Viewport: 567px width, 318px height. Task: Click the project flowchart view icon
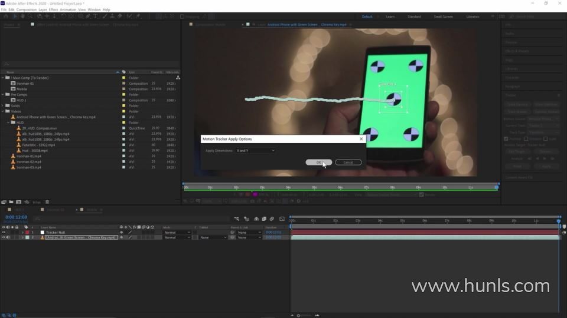pos(178,78)
